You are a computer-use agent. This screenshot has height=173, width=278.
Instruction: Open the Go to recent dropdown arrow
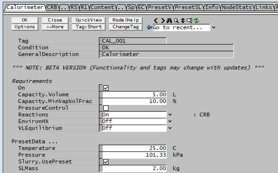pos(214,27)
